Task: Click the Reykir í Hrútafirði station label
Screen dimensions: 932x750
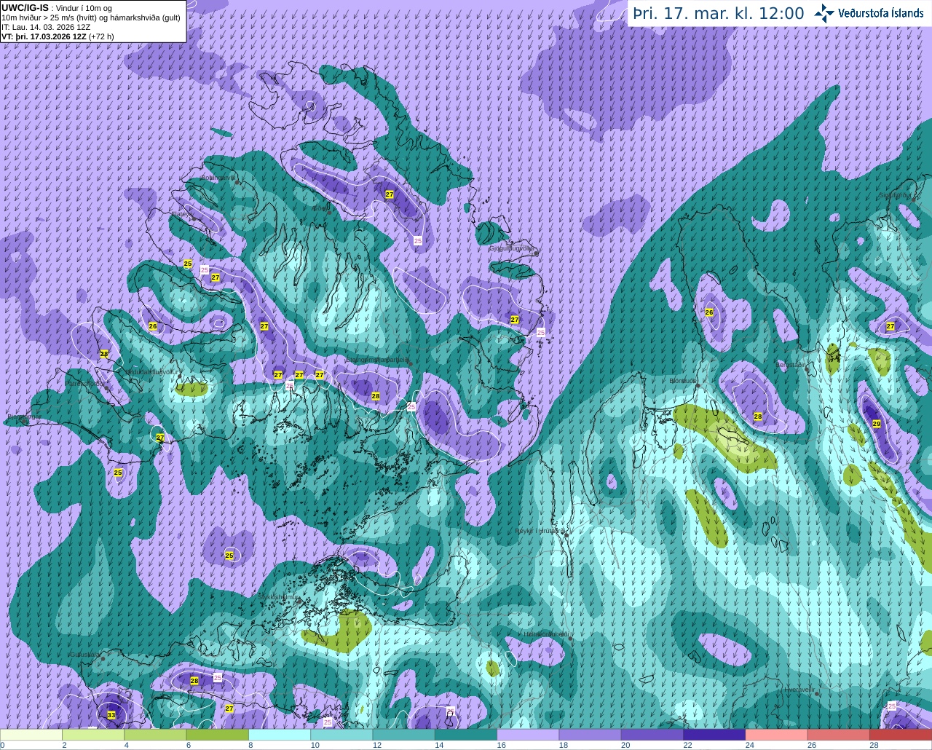Action: tap(540, 531)
